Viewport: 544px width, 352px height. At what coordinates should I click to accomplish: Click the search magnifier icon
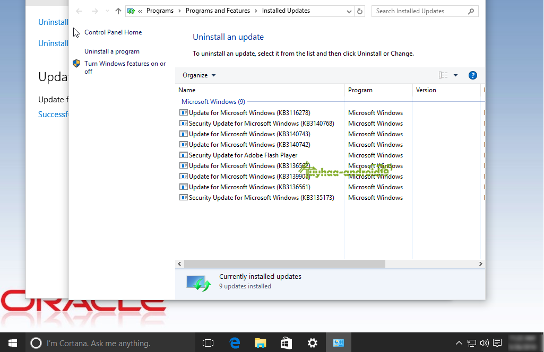(x=471, y=11)
